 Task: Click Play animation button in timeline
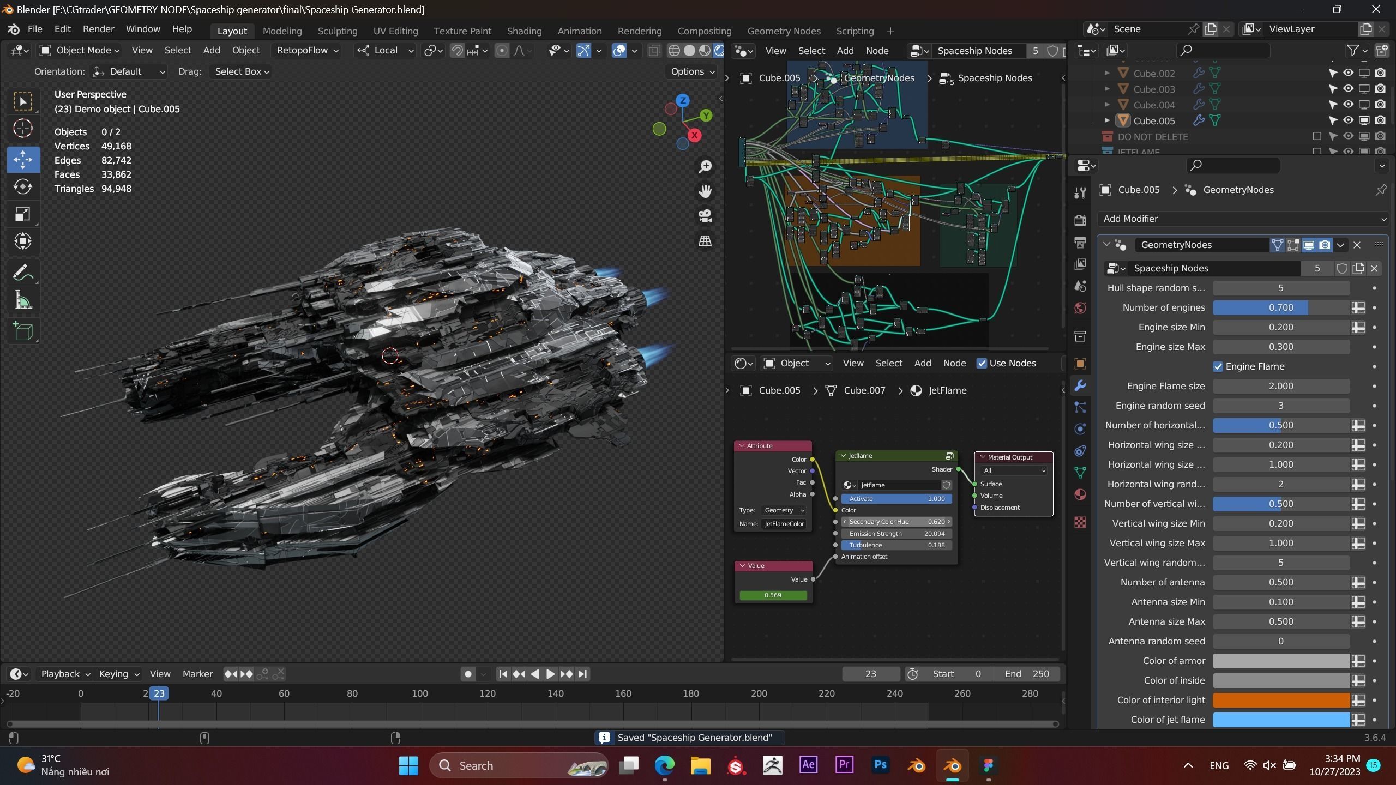(x=550, y=674)
